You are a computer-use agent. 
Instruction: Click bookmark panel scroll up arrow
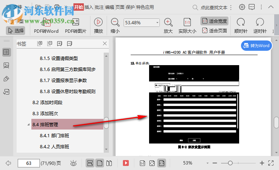[106, 56]
